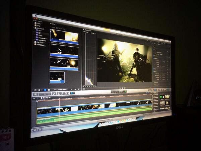The image size is (201, 151).
Task: Toggle the Transform checkbox in inspector
Action: [x=154, y=58]
